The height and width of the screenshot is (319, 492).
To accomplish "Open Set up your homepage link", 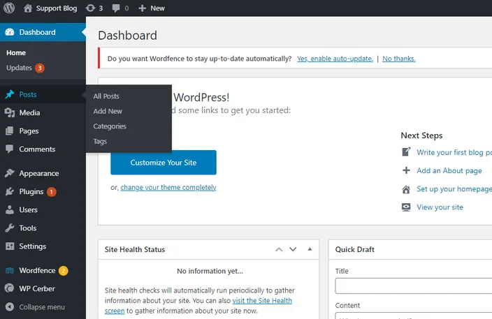I will 454,189.
